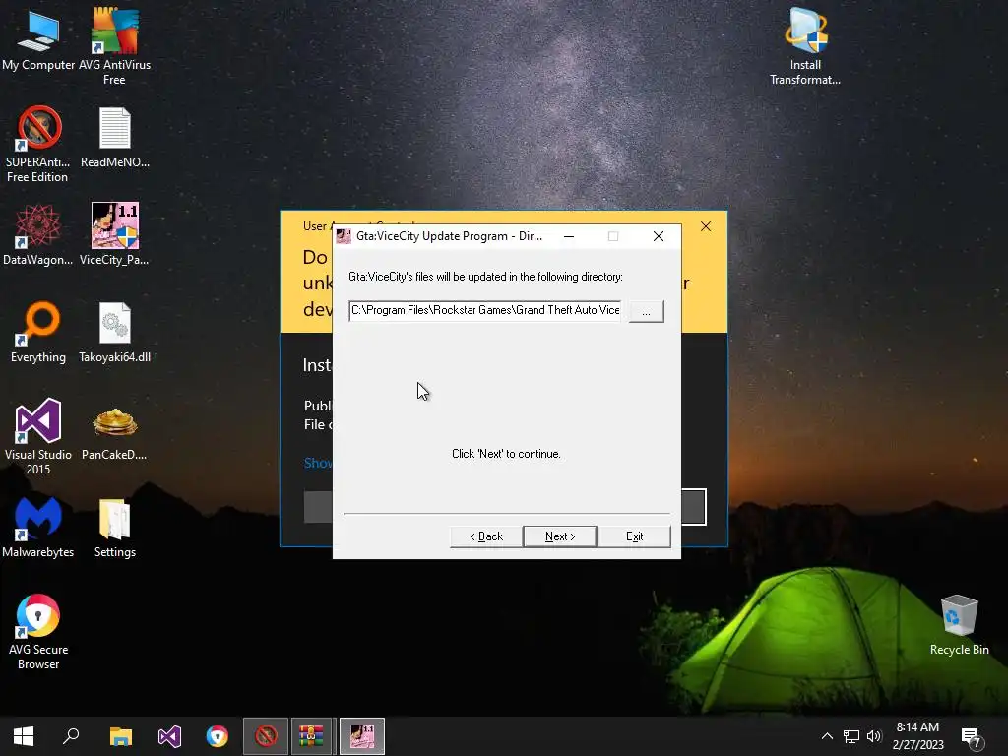Click the Exit button
1008x756 pixels.
pos(635,536)
